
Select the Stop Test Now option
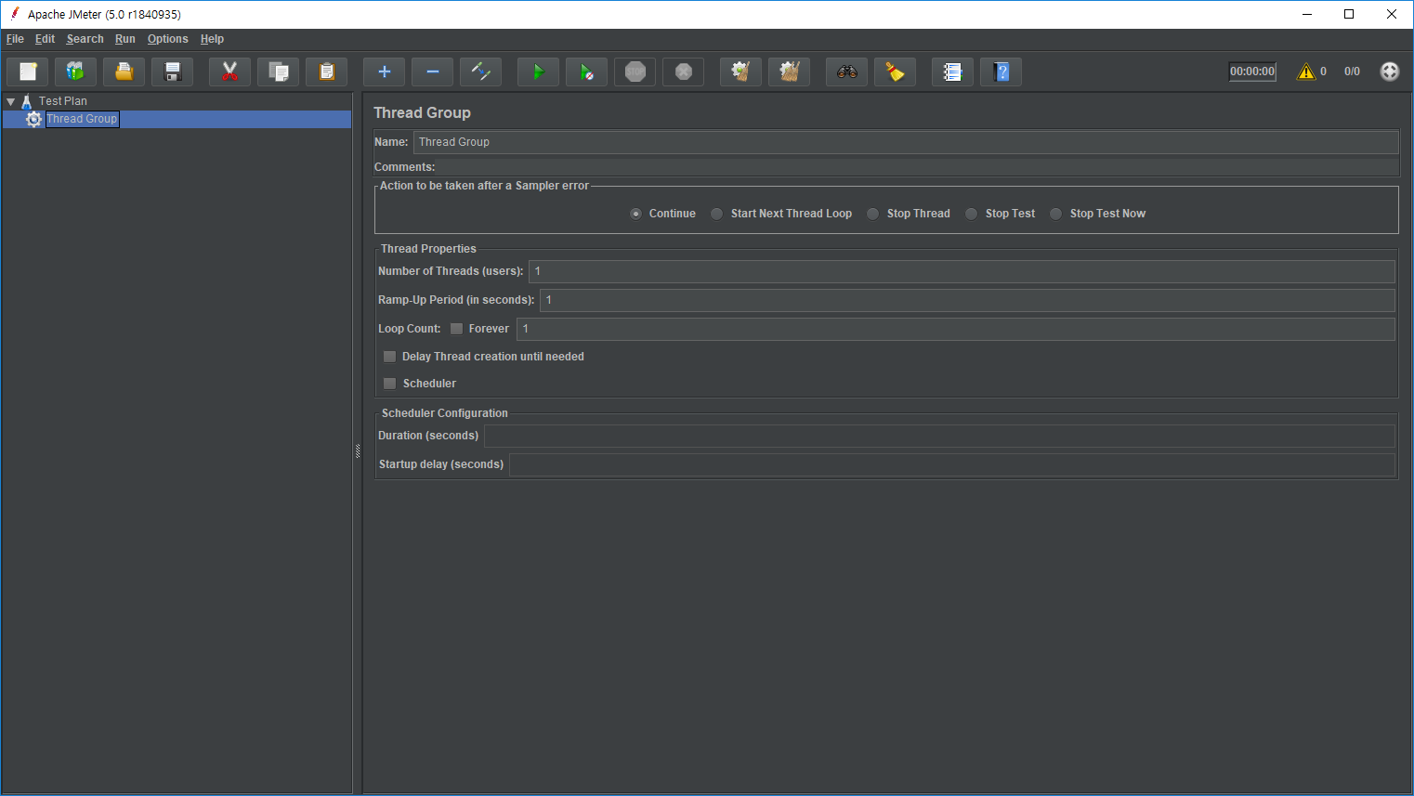pos(1056,214)
